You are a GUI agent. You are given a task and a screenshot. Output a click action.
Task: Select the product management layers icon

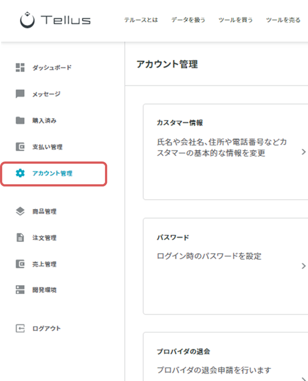point(20,211)
